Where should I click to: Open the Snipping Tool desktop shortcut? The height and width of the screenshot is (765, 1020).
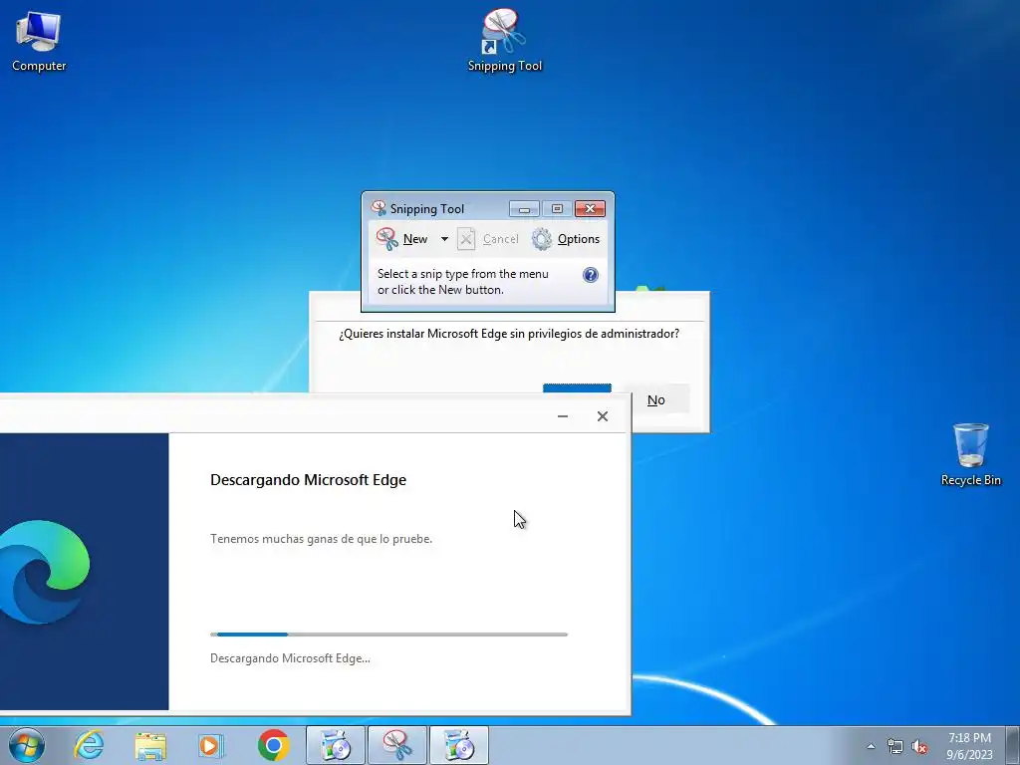click(504, 40)
